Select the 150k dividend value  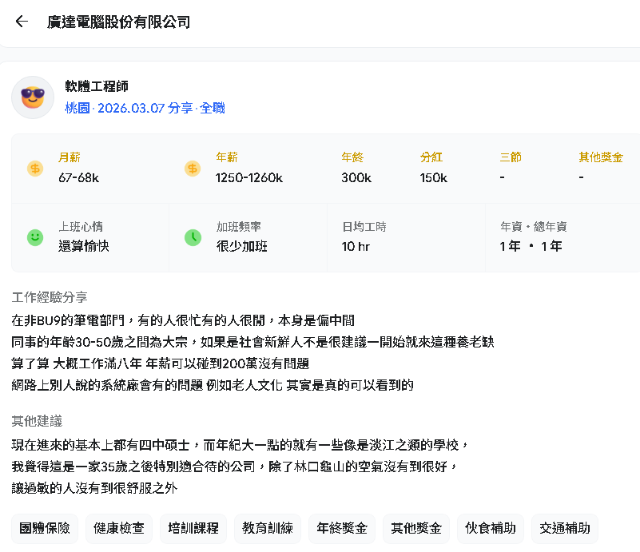434,178
